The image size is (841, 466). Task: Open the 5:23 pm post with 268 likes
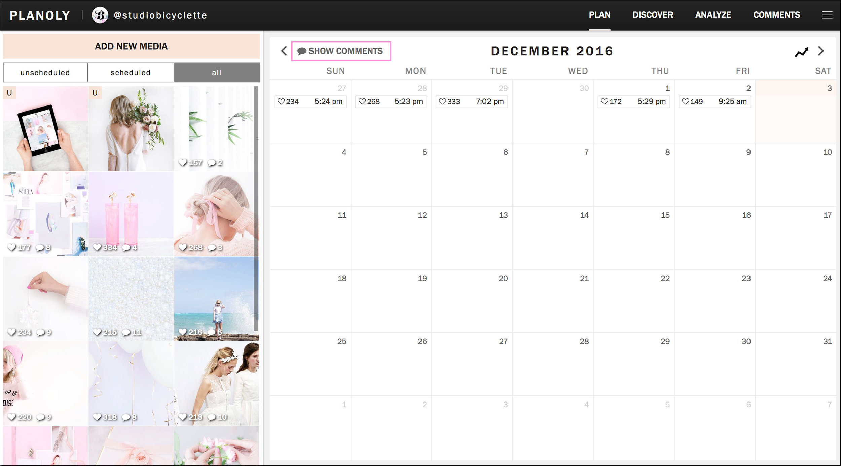pyautogui.click(x=391, y=101)
